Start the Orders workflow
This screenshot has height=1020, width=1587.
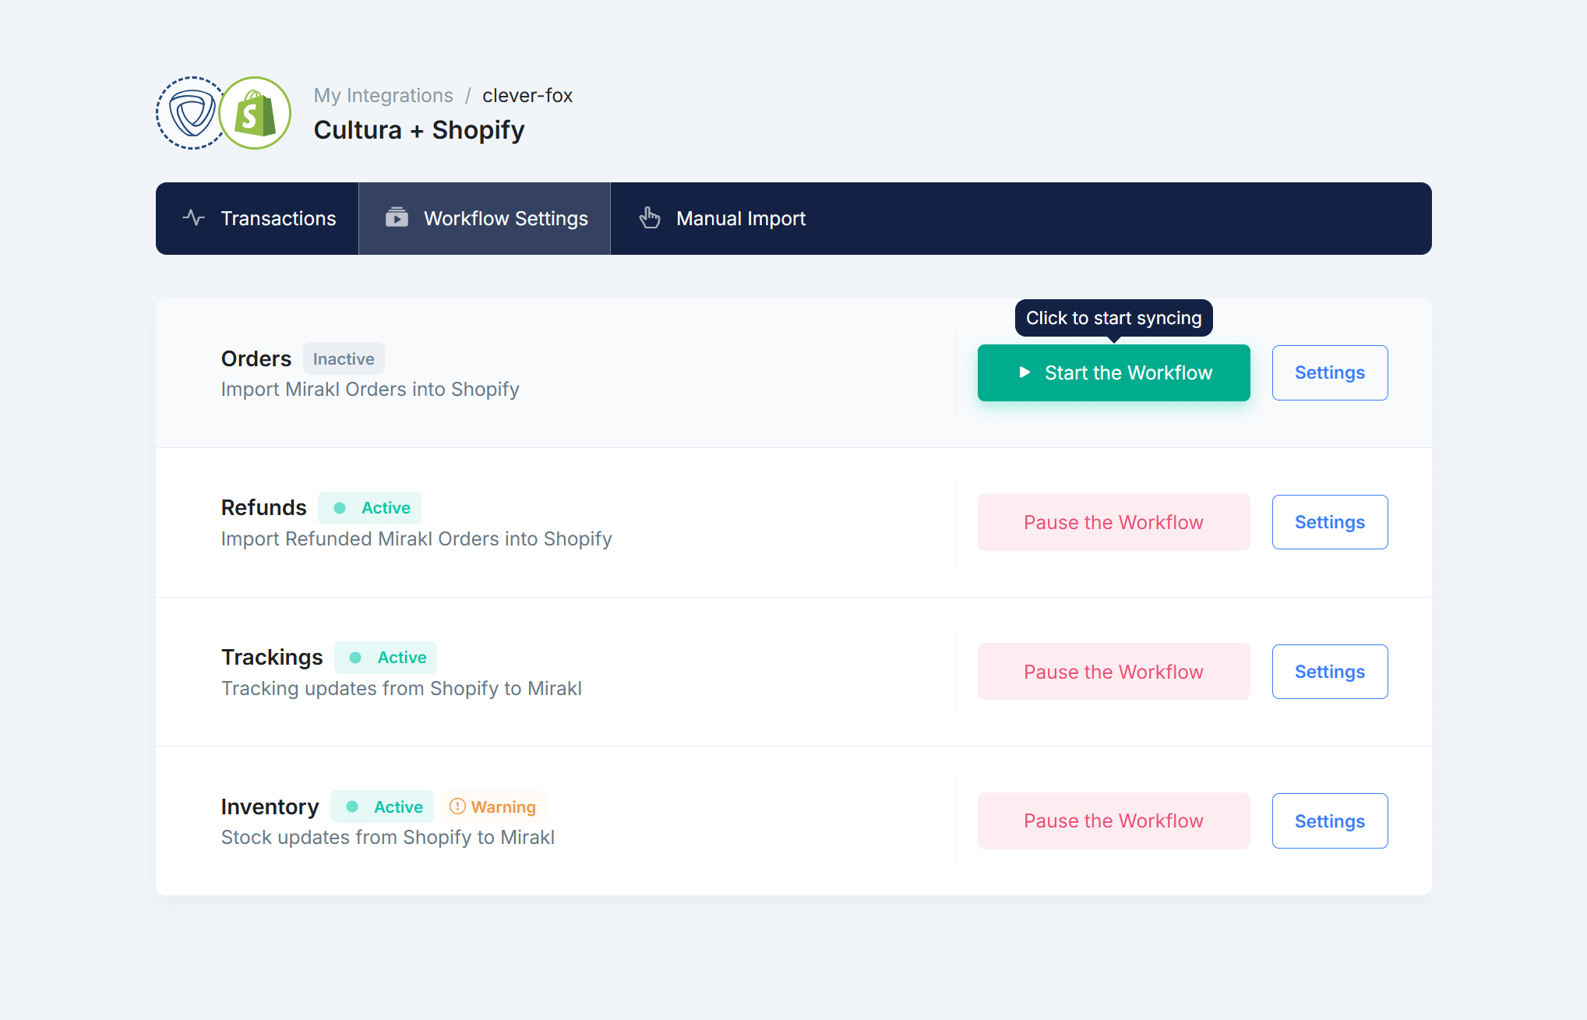click(1113, 372)
